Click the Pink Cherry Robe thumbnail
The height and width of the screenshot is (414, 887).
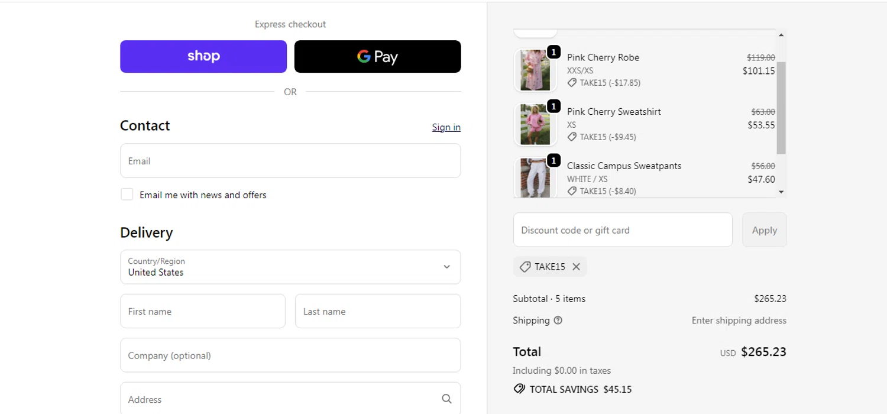[535, 70]
